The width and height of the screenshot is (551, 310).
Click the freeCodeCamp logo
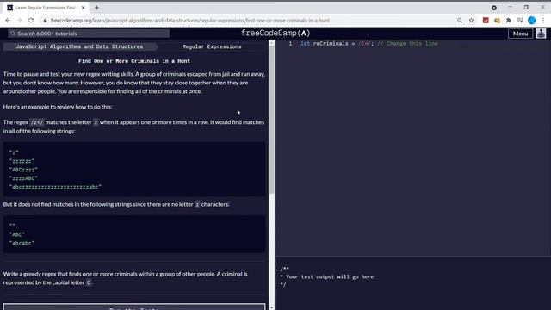(275, 33)
